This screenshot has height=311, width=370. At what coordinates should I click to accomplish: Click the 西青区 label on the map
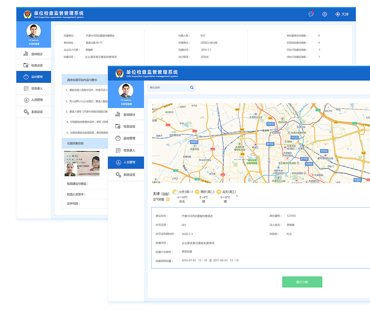(x=194, y=142)
